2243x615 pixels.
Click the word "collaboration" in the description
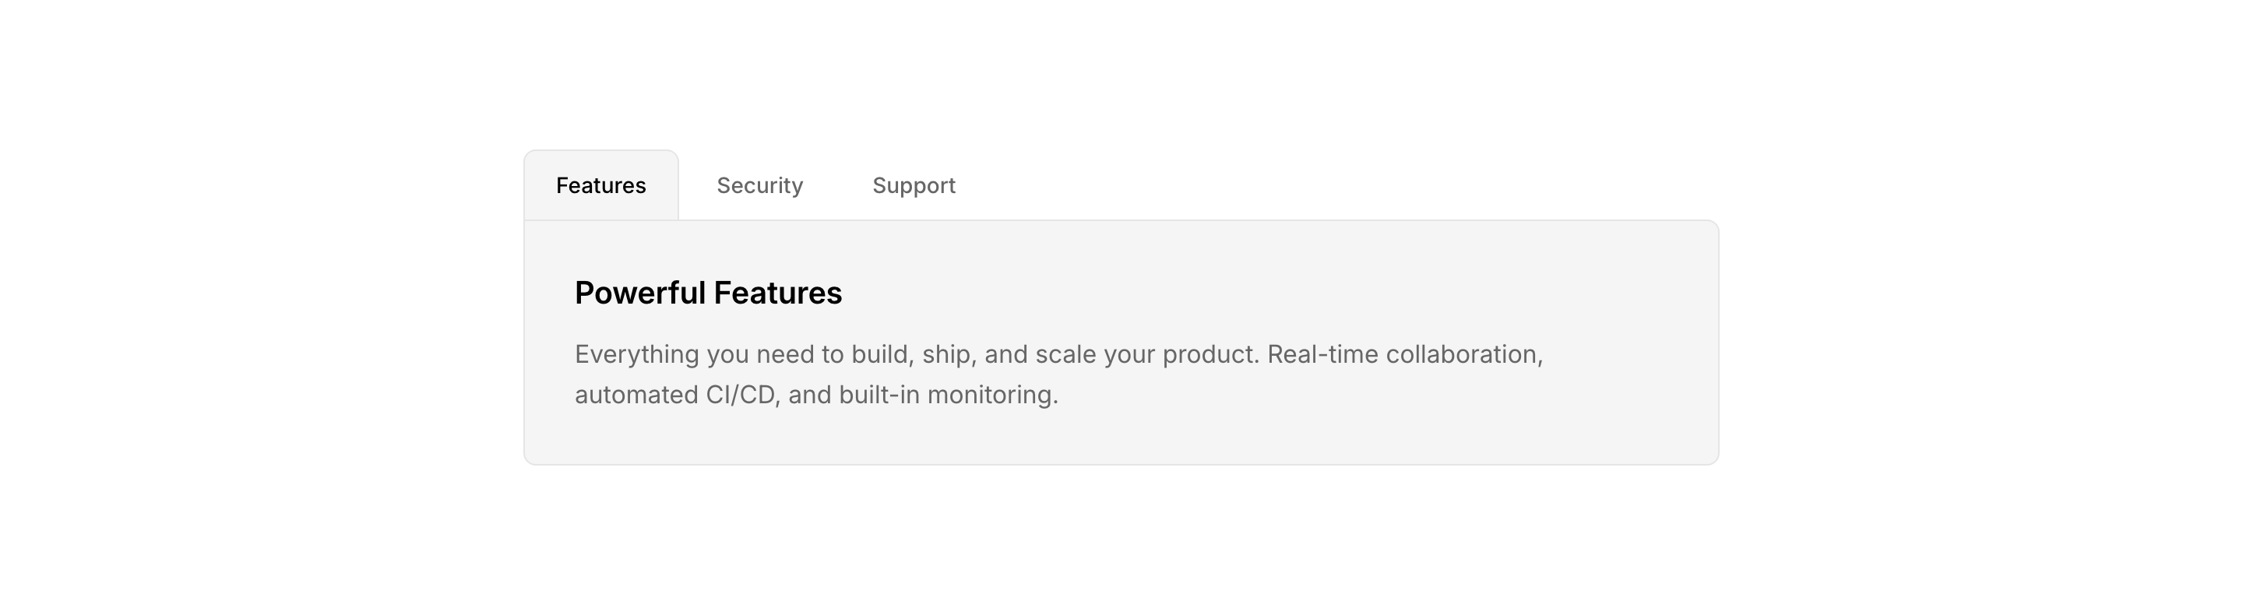pyautogui.click(x=1463, y=355)
